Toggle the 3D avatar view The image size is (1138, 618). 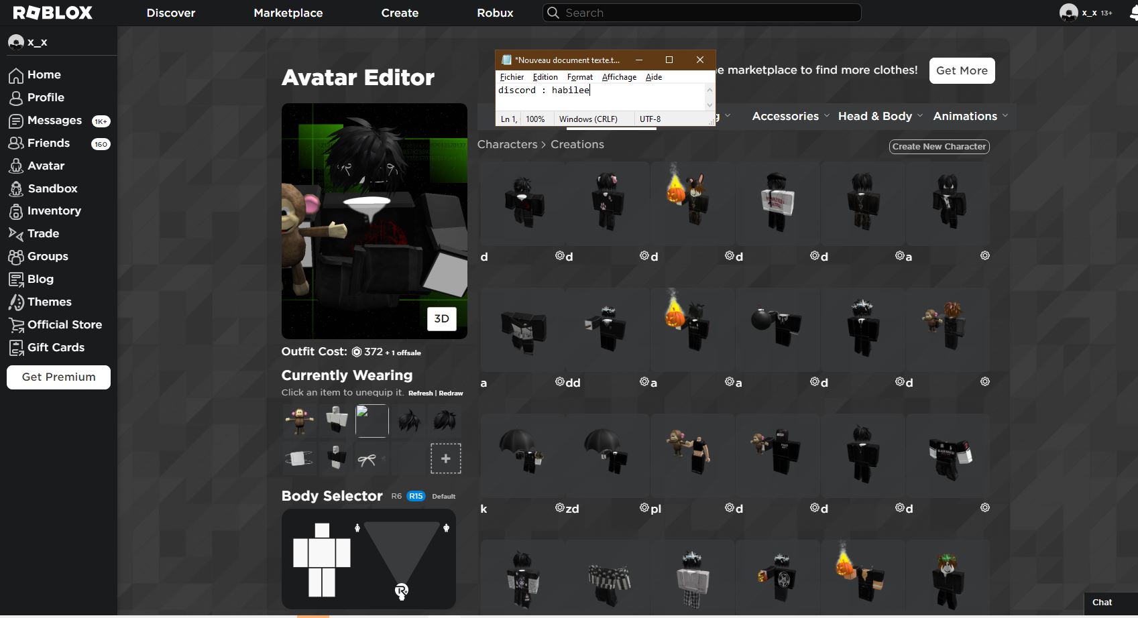[x=441, y=319]
